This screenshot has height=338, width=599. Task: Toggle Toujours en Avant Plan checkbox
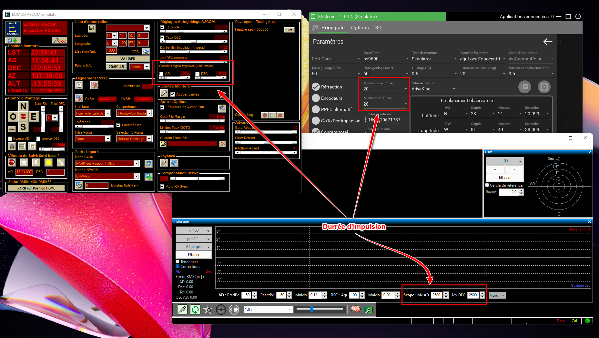[162, 107]
